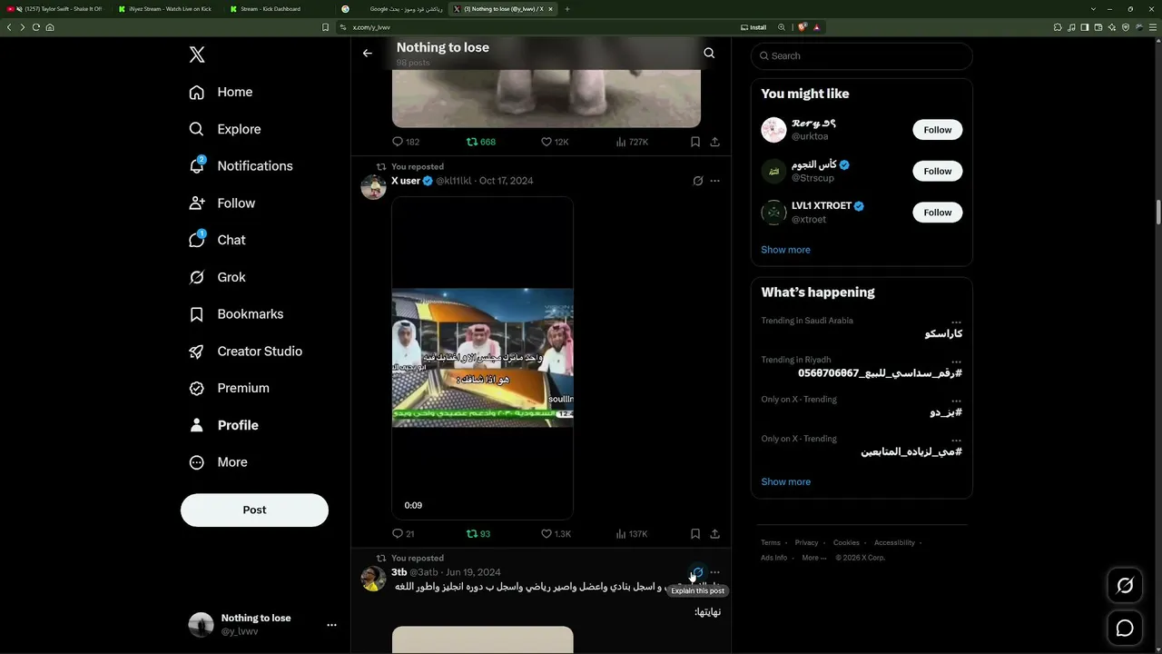Click the Search input field
Viewport: 1162px width, 654px height.
point(862,56)
